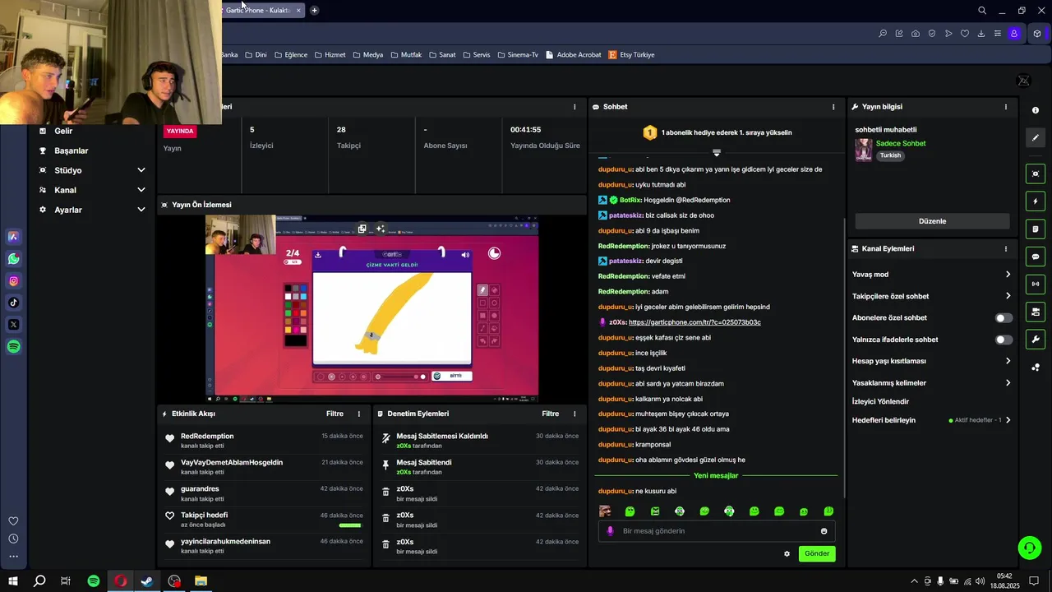Click the Düzenle button
The width and height of the screenshot is (1052, 592).
(x=932, y=221)
